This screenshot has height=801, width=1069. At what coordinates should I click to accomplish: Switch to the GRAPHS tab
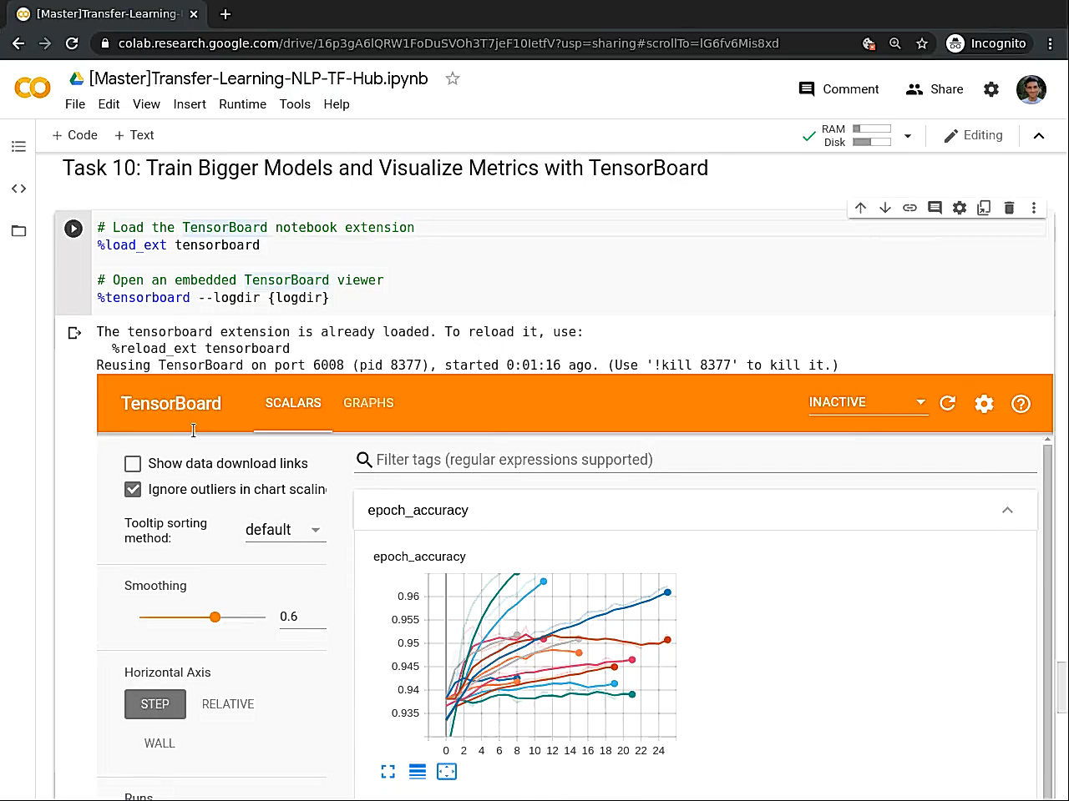click(x=368, y=403)
